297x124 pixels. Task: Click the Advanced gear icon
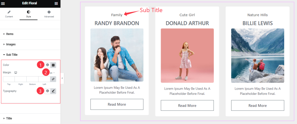49,12
